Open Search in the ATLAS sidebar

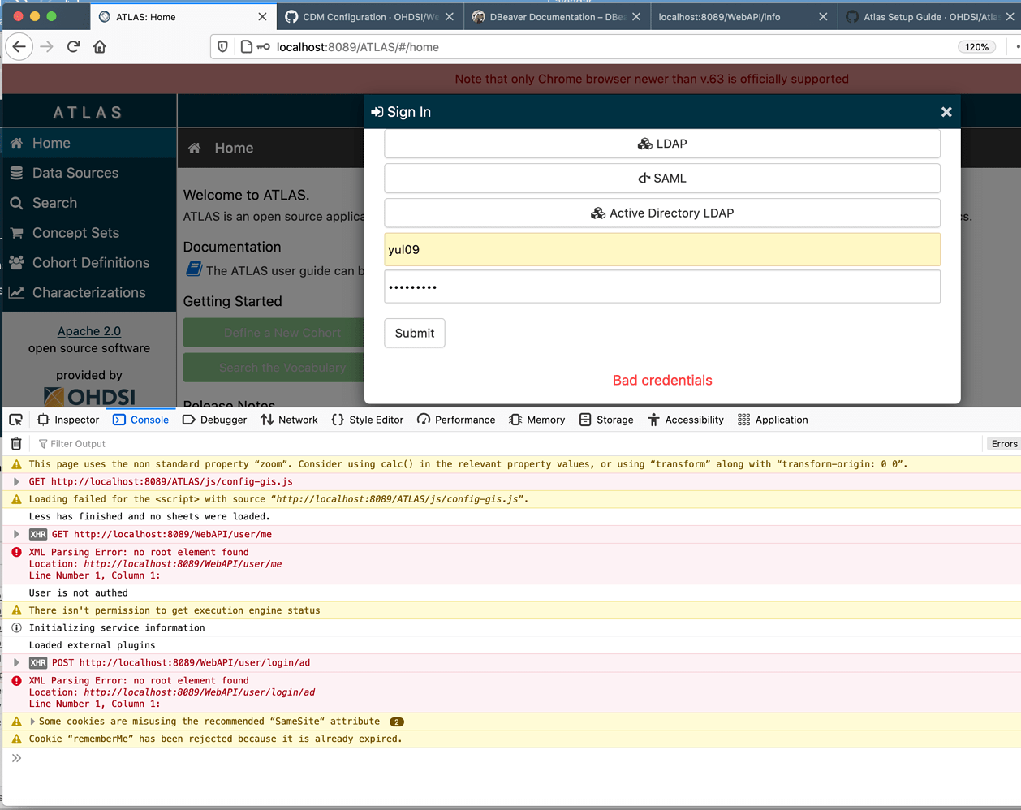tap(88, 203)
